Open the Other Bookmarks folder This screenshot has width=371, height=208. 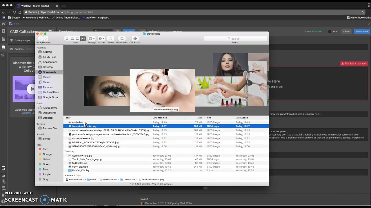click(x=359, y=18)
